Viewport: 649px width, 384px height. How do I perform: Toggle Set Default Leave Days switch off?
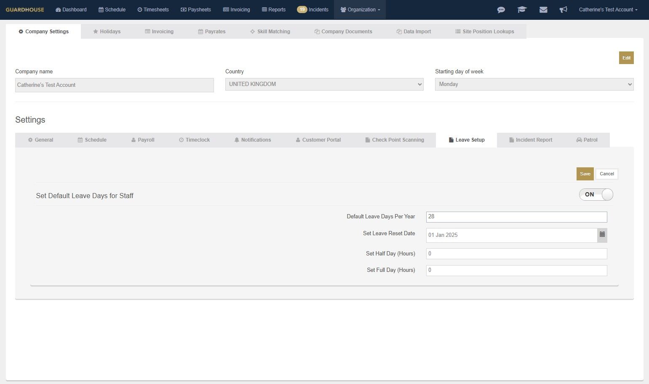click(596, 194)
